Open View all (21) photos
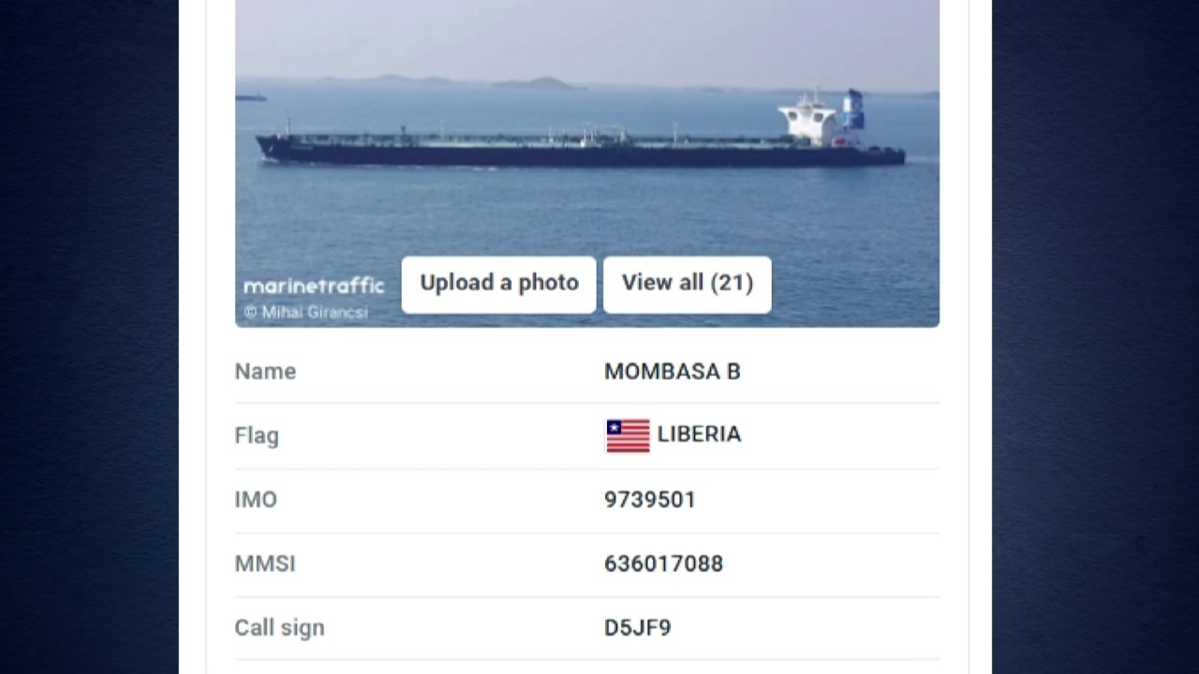Viewport: 1199px width, 674px height. coord(687,284)
